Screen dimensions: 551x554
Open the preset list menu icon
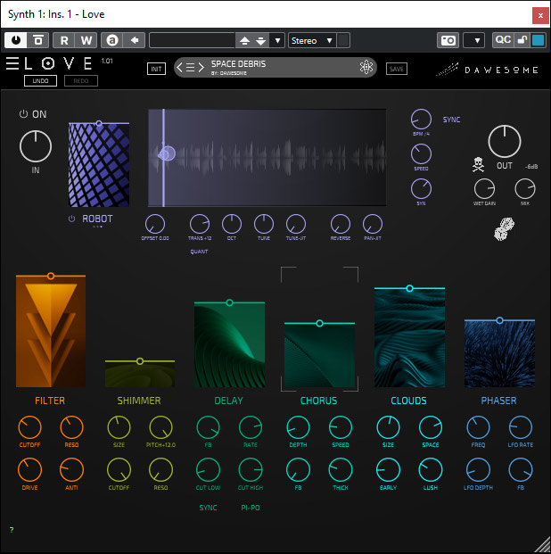tap(190, 68)
